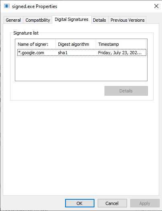Viewport: 162px width, 211px height.
Task: Close the signed.exe Properties dialog
Action: coord(156,6)
